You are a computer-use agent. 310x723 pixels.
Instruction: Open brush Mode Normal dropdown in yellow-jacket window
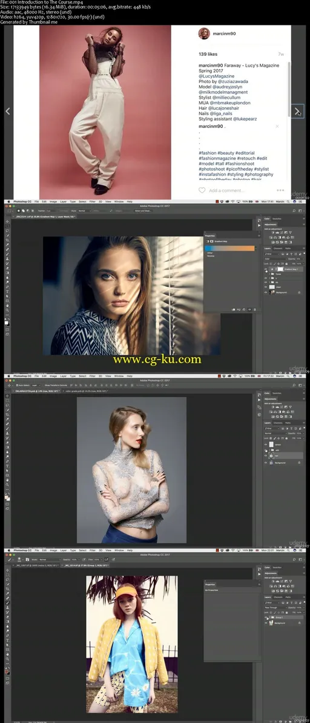click(50, 559)
